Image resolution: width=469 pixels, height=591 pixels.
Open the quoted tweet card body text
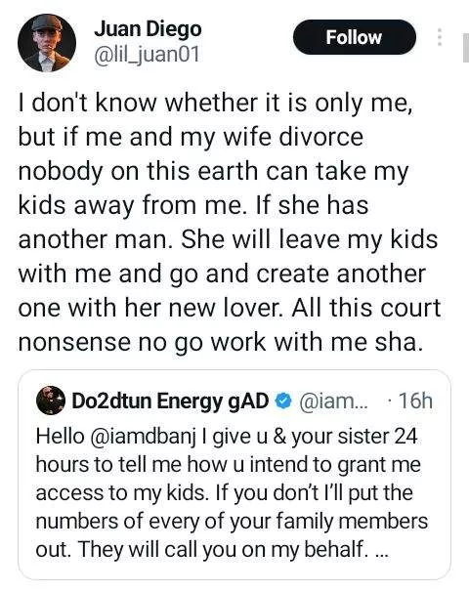pyautogui.click(x=232, y=492)
